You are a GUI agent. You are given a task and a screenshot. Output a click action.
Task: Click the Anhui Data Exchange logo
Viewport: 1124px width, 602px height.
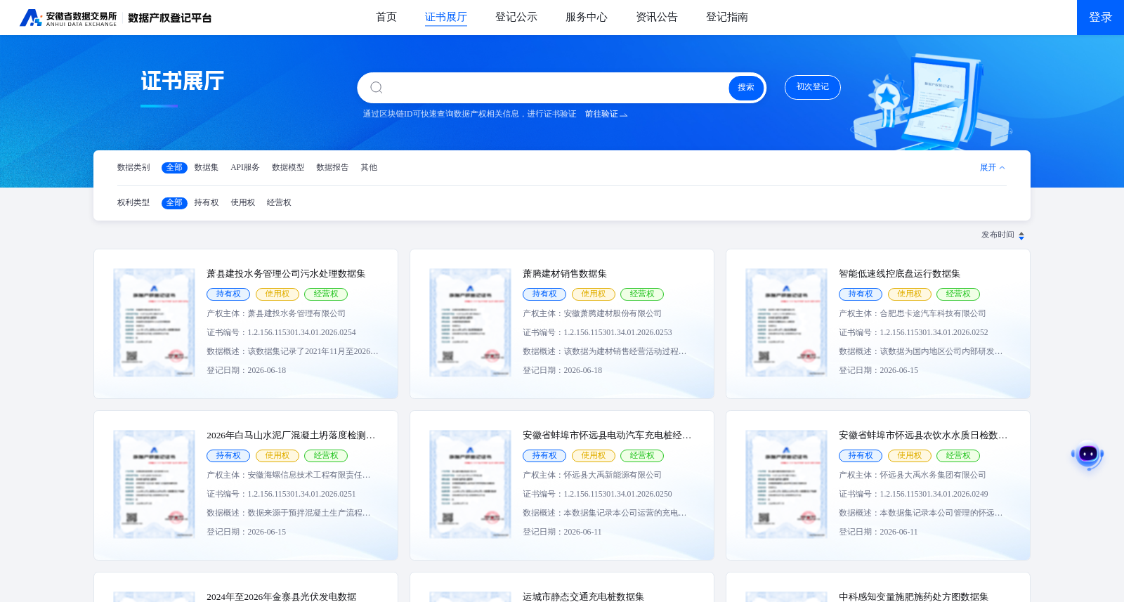point(68,18)
